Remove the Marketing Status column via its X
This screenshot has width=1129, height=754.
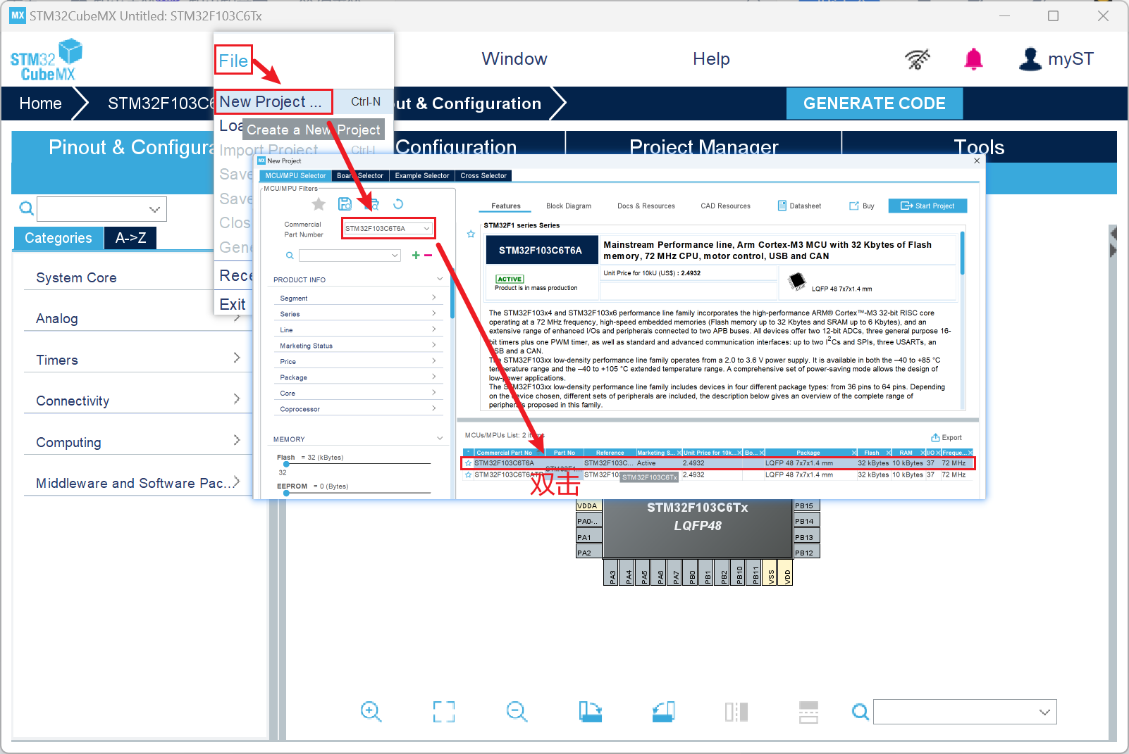pyautogui.click(x=679, y=453)
